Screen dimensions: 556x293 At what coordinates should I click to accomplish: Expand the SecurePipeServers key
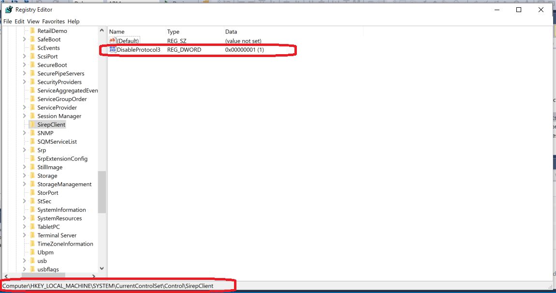click(x=25, y=73)
